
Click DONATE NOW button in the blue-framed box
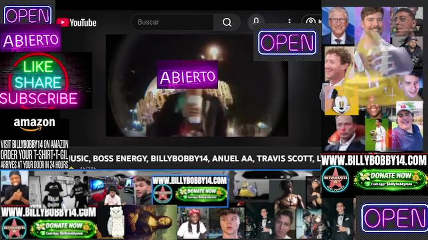(201, 194)
